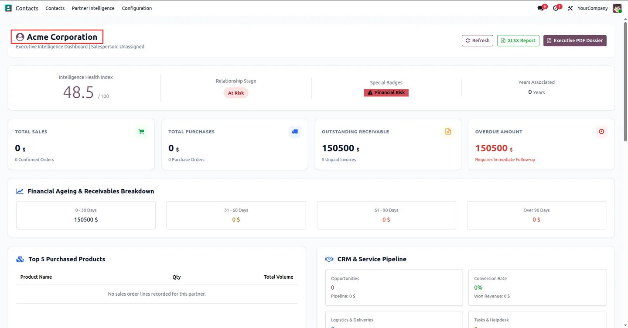Click the Requires Immediate Follow-up text
The width and height of the screenshot is (628, 328).
click(x=505, y=160)
